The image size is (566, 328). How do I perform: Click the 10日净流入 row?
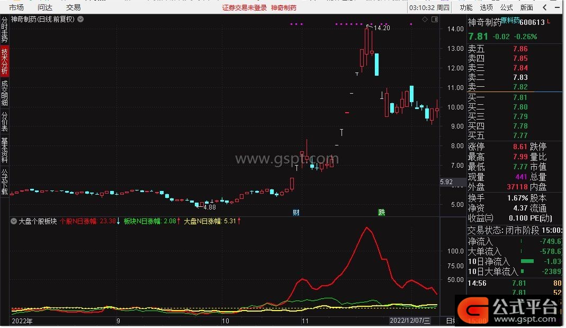pos(515,261)
